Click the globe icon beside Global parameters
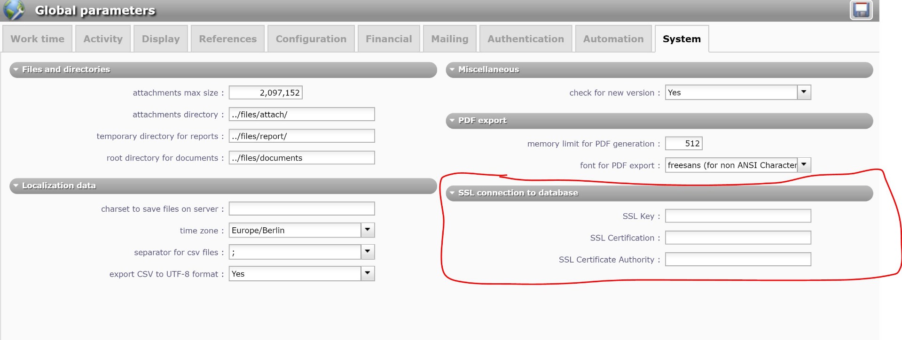The width and height of the screenshot is (902, 340). 14,10
